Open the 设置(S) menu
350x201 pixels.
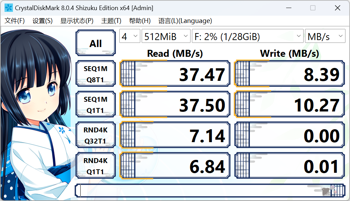click(43, 21)
